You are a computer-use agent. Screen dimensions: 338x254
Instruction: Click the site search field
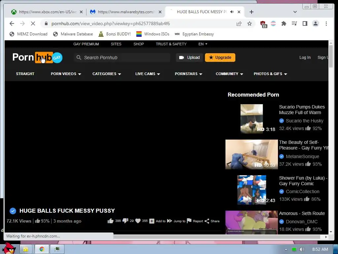coord(122,58)
